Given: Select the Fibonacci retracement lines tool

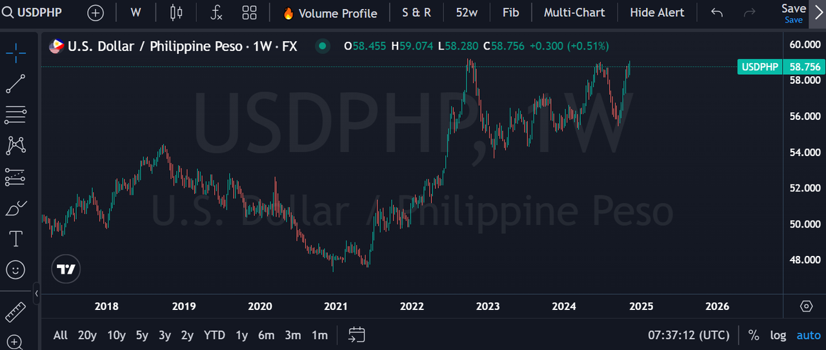Looking at the screenshot, I should 15,115.
